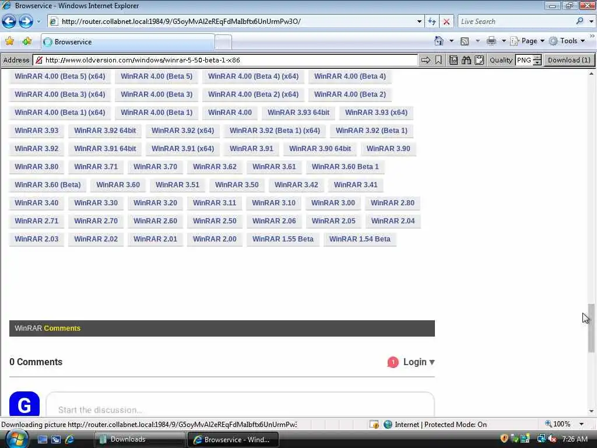Viewport: 597px width, 448px height.
Task: Open the Tools menu
Action: point(567,41)
